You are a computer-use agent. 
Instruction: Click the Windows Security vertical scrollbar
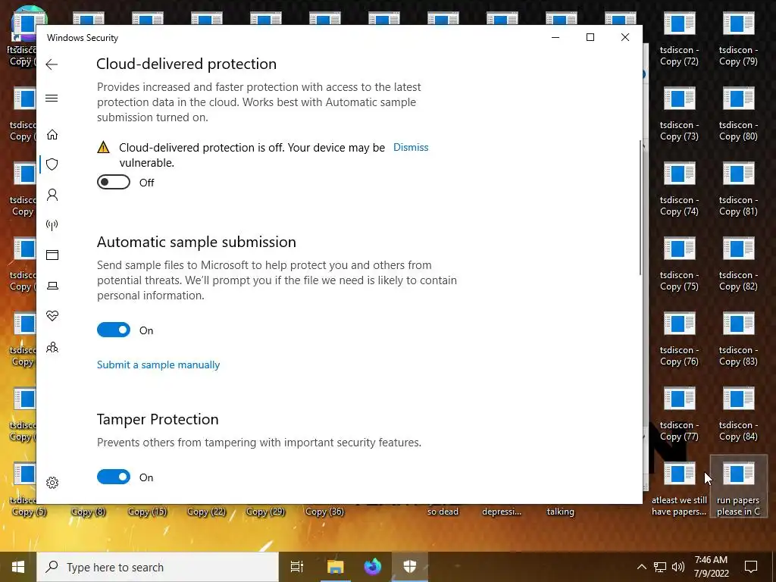[640, 208]
